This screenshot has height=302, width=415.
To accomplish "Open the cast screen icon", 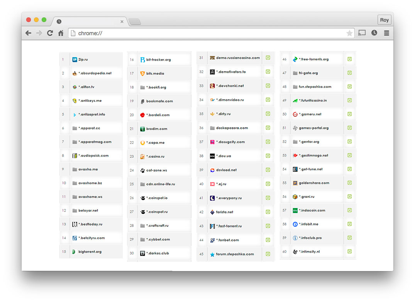I will point(362,33).
